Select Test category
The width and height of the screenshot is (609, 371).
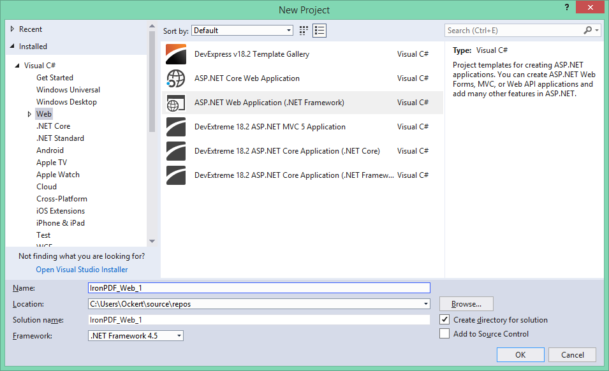click(43, 235)
